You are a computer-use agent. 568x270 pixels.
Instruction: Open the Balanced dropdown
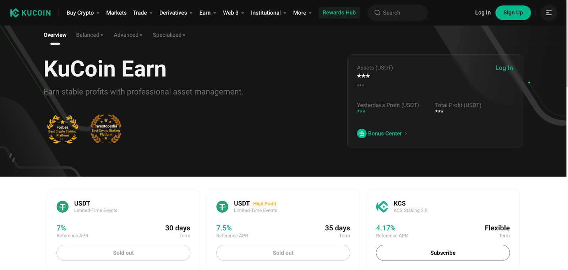pyautogui.click(x=89, y=35)
